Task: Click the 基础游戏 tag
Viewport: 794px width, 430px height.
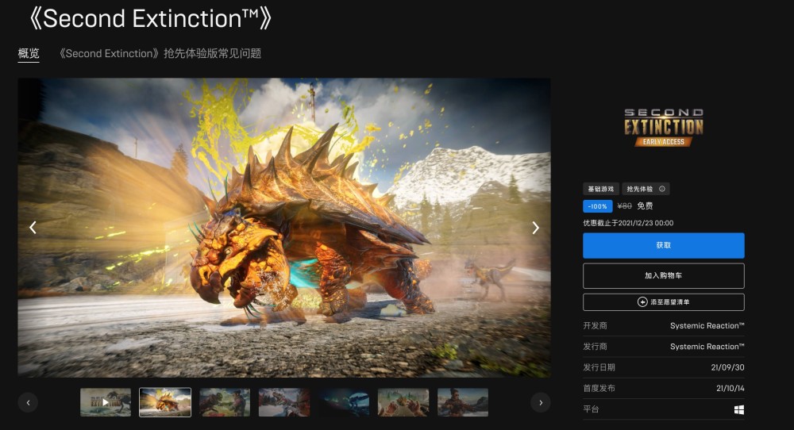Action: click(x=600, y=189)
